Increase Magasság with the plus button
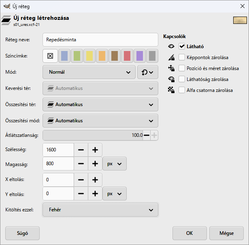The image size is (249, 245). 95,164
